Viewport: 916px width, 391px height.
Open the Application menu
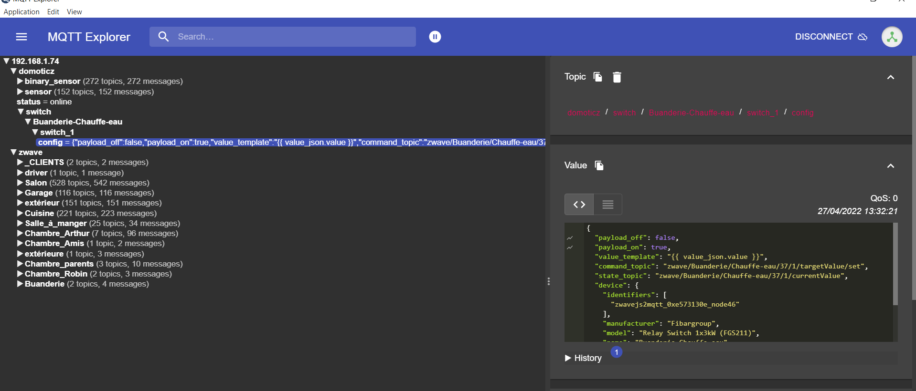point(21,11)
